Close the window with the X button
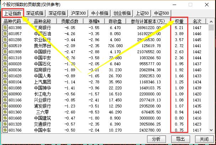Image resolution: width=216 pixels, height=145 pixels. [x=207, y=5]
